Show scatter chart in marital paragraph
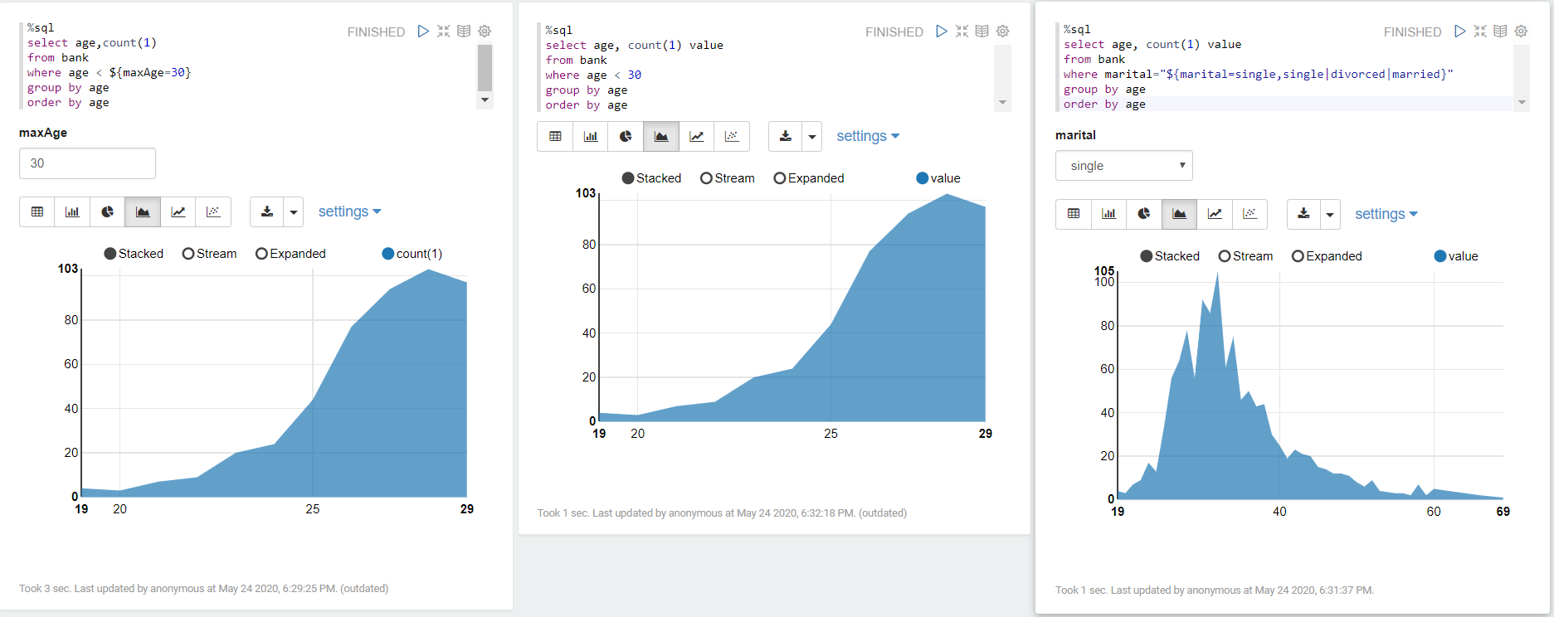The height and width of the screenshot is (617, 1554). 1250,214
